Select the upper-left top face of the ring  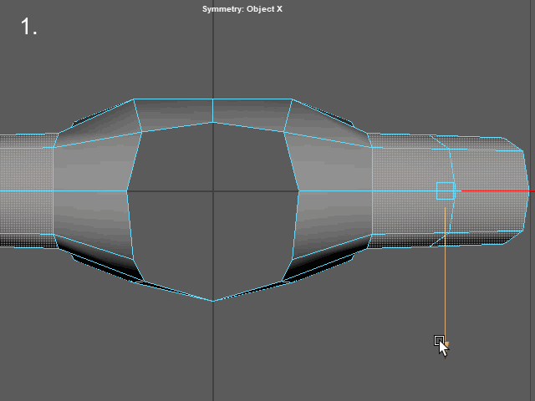[x=174, y=111]
